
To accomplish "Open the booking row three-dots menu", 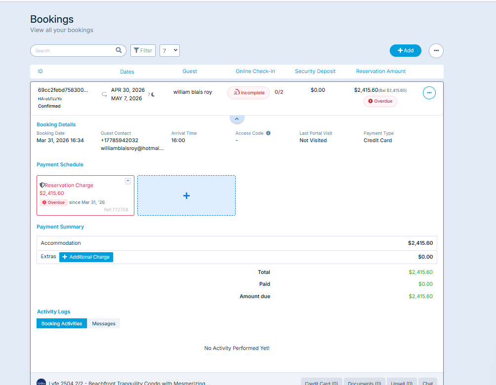I will click(429, 93).
